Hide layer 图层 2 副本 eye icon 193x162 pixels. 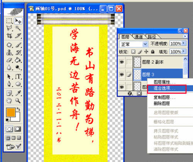[122, 62]
